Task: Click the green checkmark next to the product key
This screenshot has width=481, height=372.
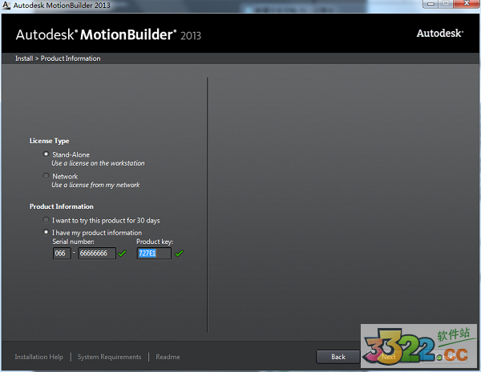Action: [179, 254]
